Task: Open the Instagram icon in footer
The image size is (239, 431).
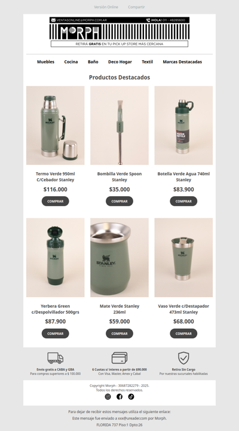Action: click(108, 397)
